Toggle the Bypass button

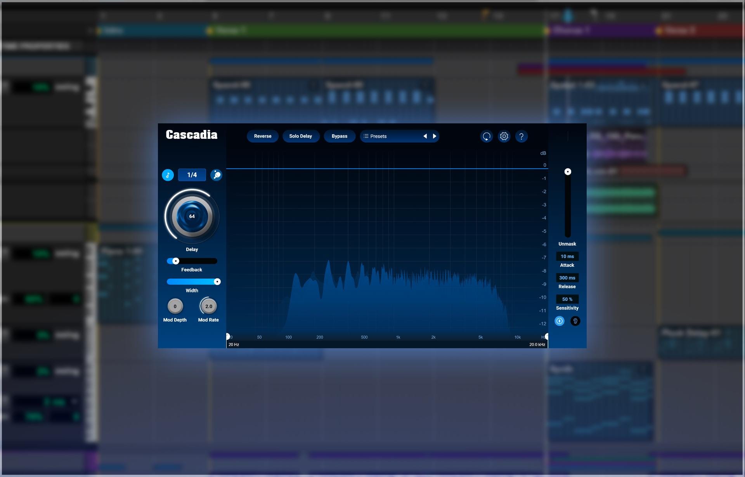340,136
